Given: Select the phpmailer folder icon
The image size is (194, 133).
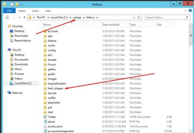Looking at the screenshot, I should (x=45, y=102).
